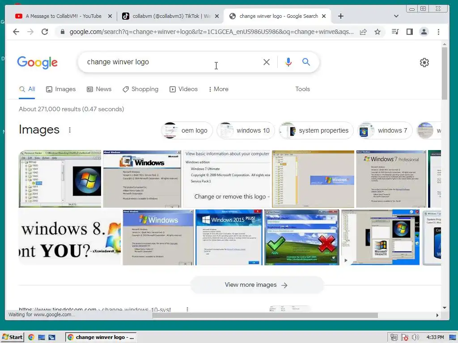Viewport: 458px width, 343px height.
Task: Bookmark this page with the star icon
Action: point(377,32)
